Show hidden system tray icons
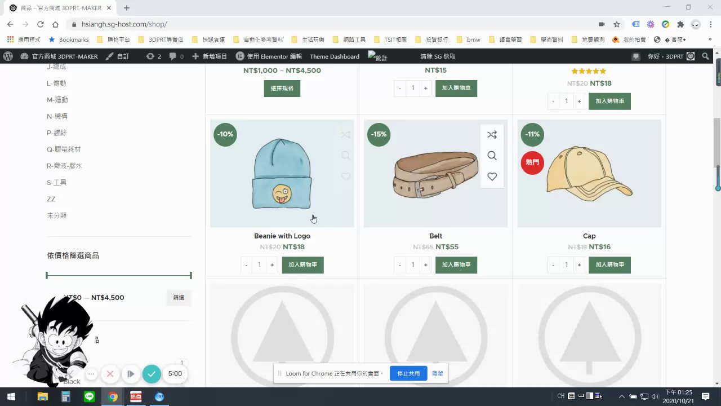 (622, 396)
